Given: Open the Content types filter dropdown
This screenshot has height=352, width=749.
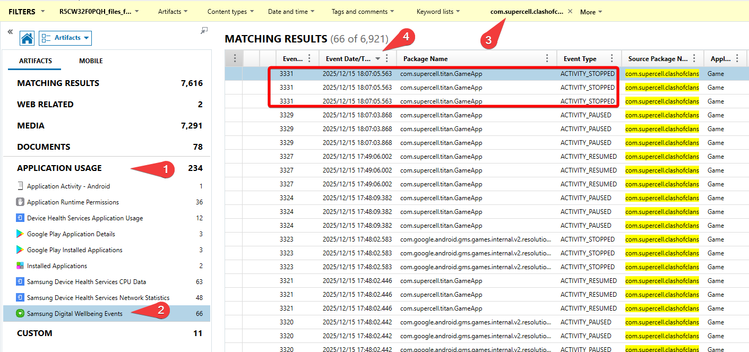Looking at the screenshot, I should pos(230,11).
